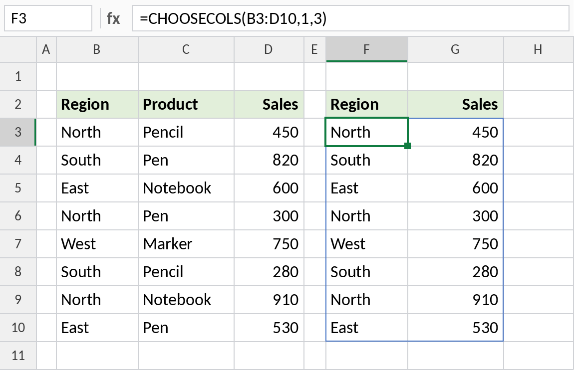The image size is (574, 370).
Task: Select cell G8 with value 280
Action: [455, 272]
